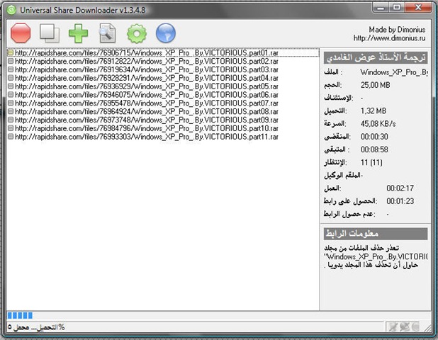
Task: Click the app logo in title bar
Action: click(x=11, y=10)
